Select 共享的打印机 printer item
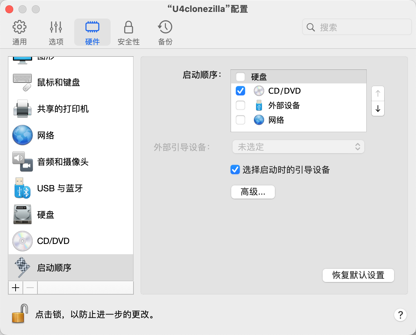 point(63,109)
